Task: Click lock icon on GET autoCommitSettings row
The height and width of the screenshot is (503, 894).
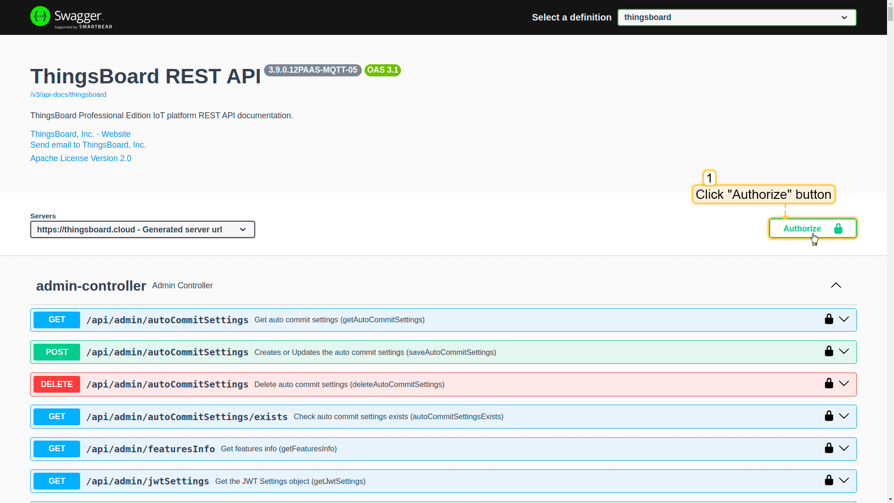Action: (x=829, y=319)
